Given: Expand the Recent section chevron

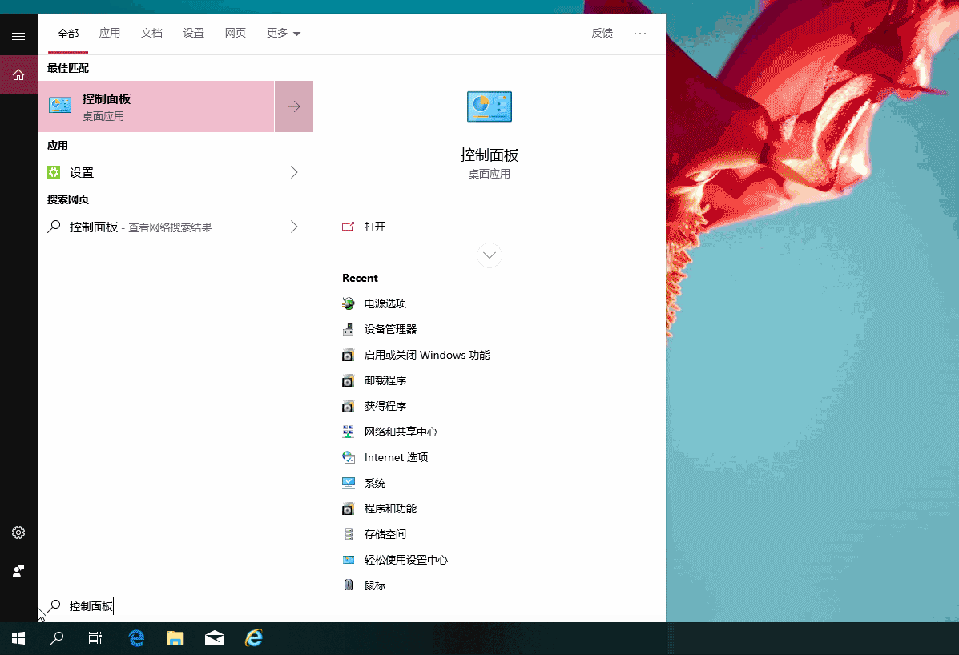Looking at the screenshot, I should coord(489,255).
